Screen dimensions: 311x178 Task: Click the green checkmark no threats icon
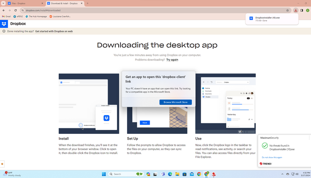pyautogui.click(x=265, y=145)
